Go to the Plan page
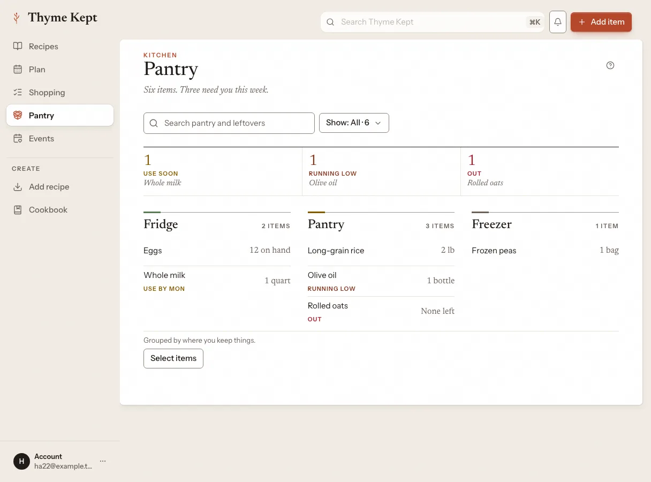651x482 pixels. 60,69
